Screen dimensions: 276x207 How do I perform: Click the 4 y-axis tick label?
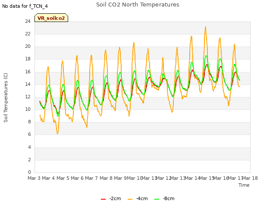click(x=29, y=147)
